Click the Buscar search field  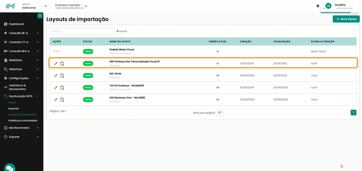[82, 31]
